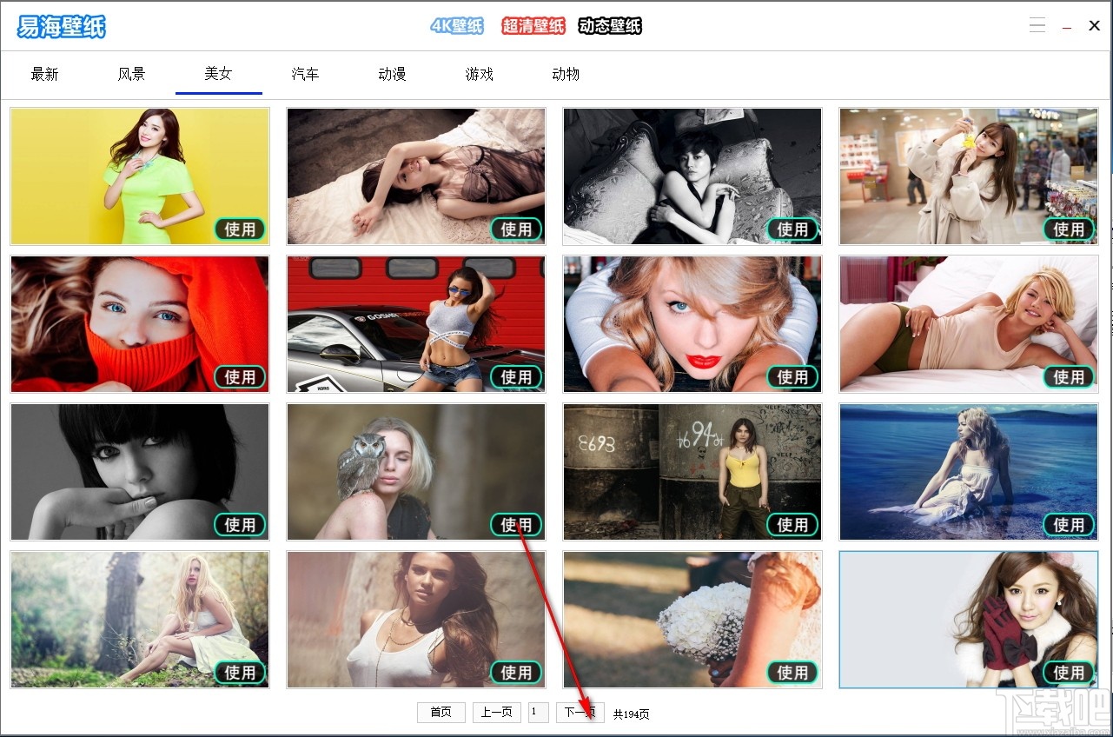This screenshot has width=1113, height=737.
Task: Switch to the 动漫 tab
Action: pyautogui.click(x=392, y=74)
